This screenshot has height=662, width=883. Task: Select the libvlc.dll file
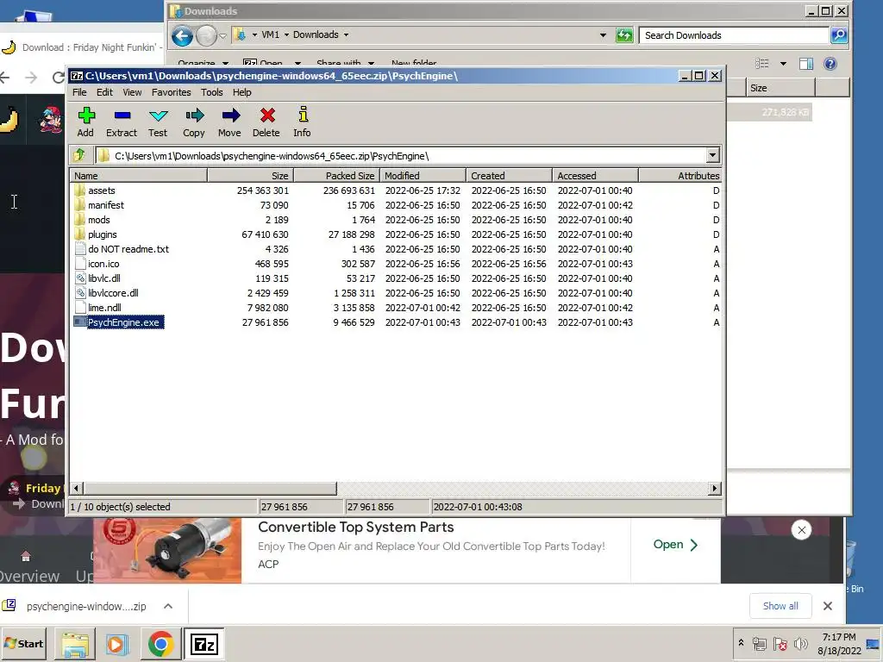tap(104, 278)
